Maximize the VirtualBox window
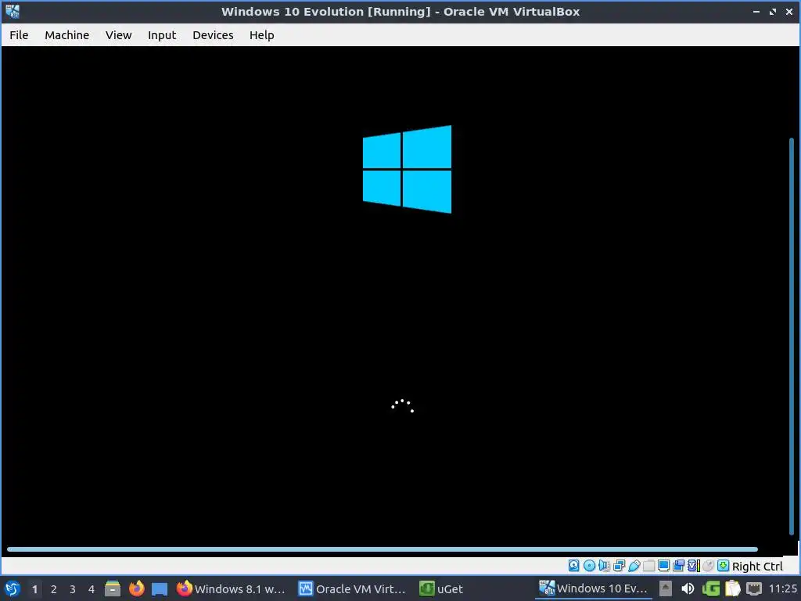 point(772,11)
